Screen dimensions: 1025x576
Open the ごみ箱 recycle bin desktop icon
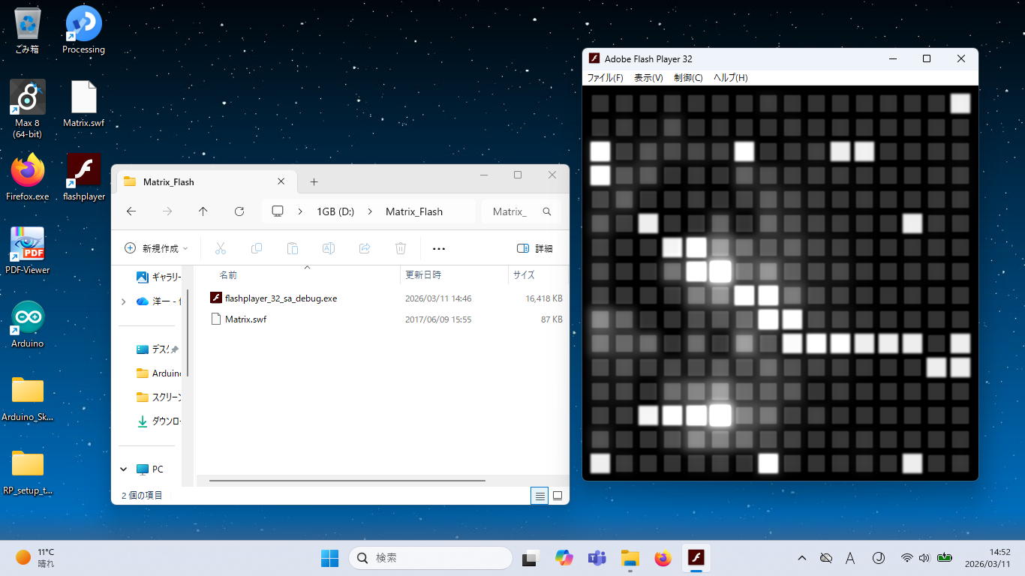tap(28, 31)
